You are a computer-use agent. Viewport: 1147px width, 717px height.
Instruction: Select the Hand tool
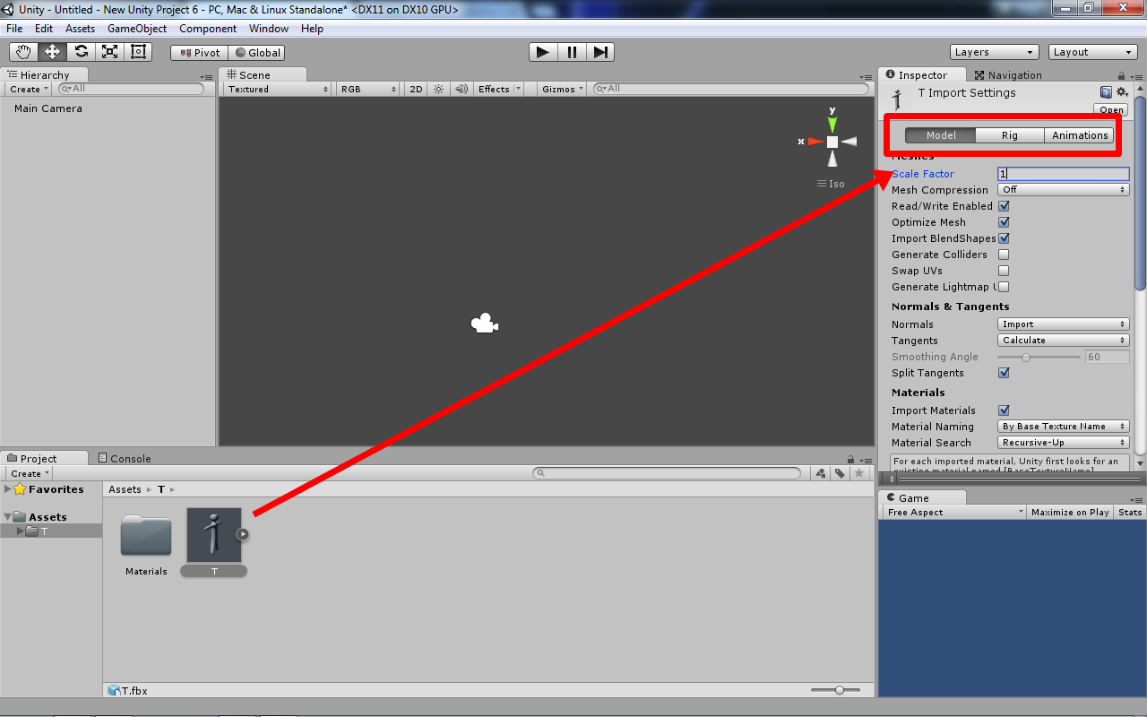pos(22,52)
